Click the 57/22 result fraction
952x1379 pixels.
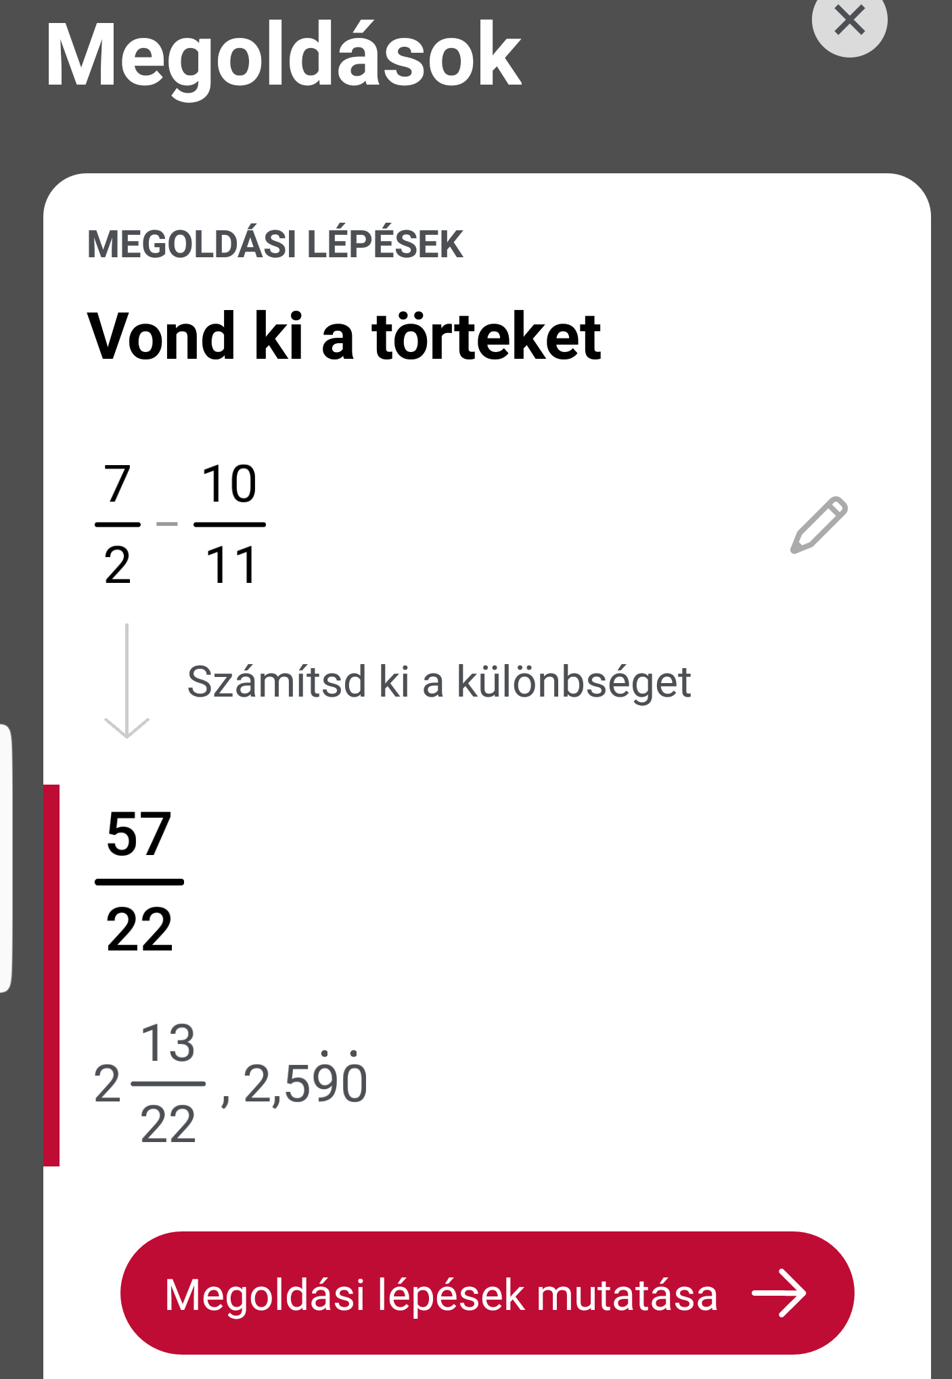139,881
